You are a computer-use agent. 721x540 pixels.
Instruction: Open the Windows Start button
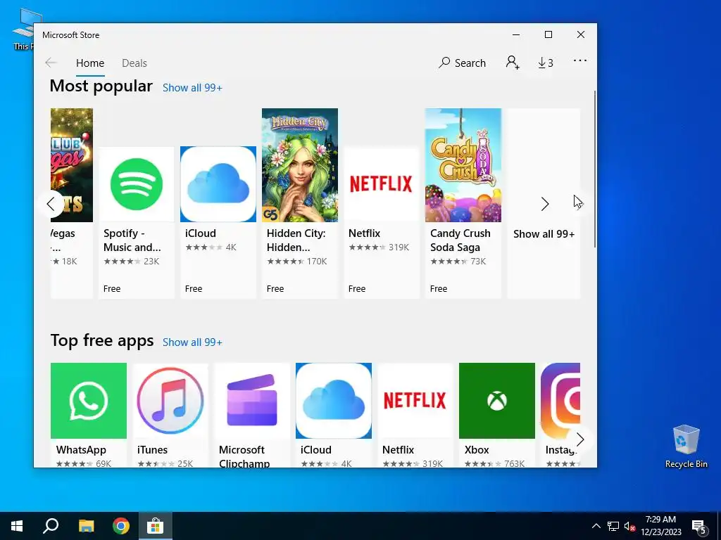pos(17,526)
